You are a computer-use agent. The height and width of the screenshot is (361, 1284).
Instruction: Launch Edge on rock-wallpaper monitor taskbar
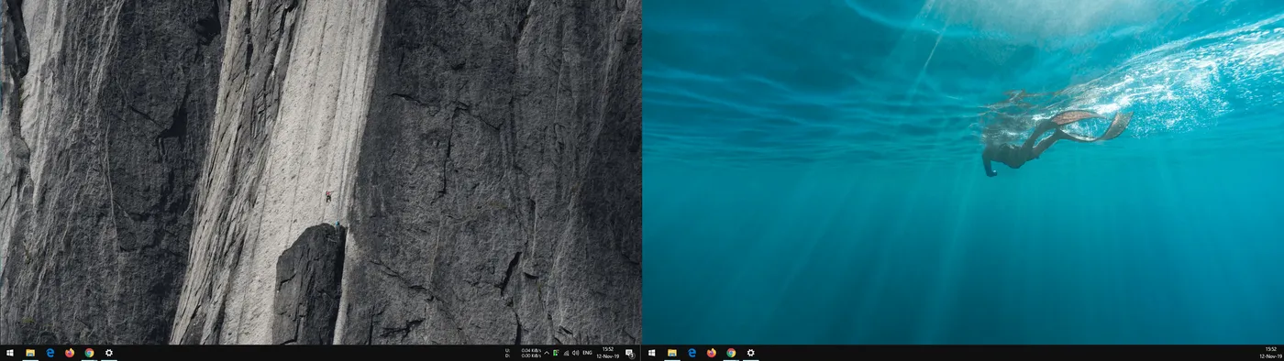50,353
